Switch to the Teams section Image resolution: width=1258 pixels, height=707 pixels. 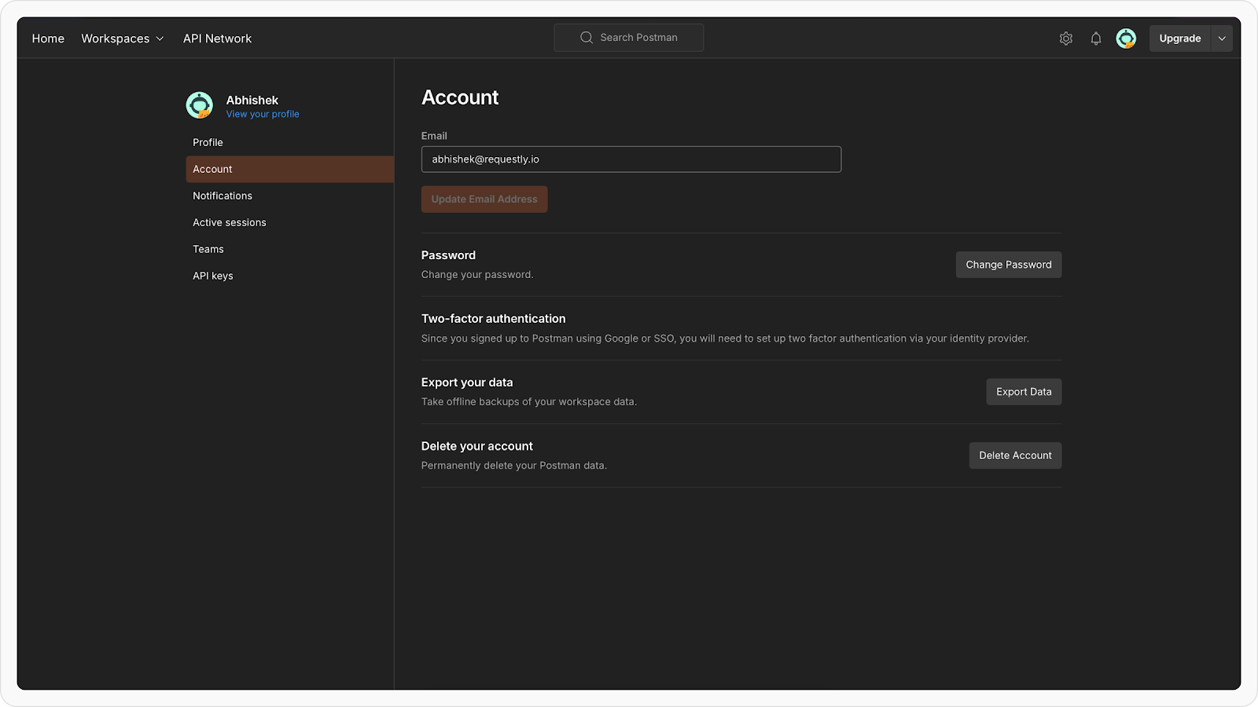(208, 249)
